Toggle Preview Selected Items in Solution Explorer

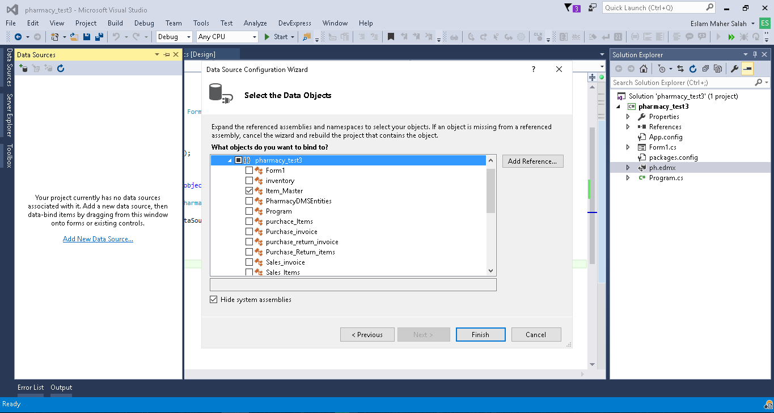pyautogui.click(x=747, y=69)
